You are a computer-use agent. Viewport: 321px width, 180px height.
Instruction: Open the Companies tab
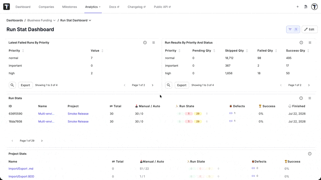coord(46,7)
